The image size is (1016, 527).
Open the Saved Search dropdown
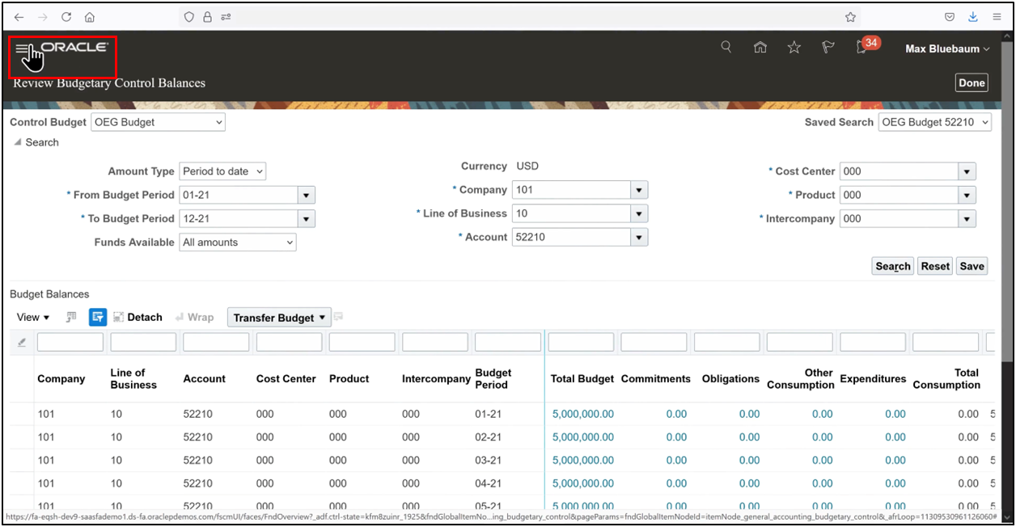click(x=935, y=122)
